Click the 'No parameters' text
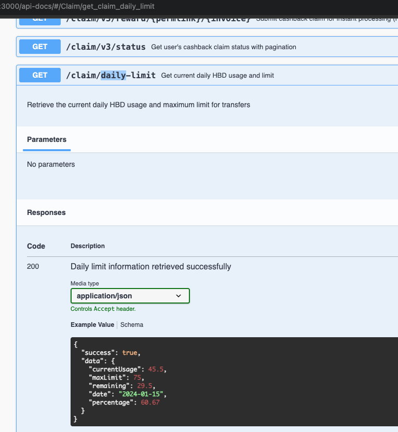This screenshot has height=432, width=398. click(x=51, y=164)
